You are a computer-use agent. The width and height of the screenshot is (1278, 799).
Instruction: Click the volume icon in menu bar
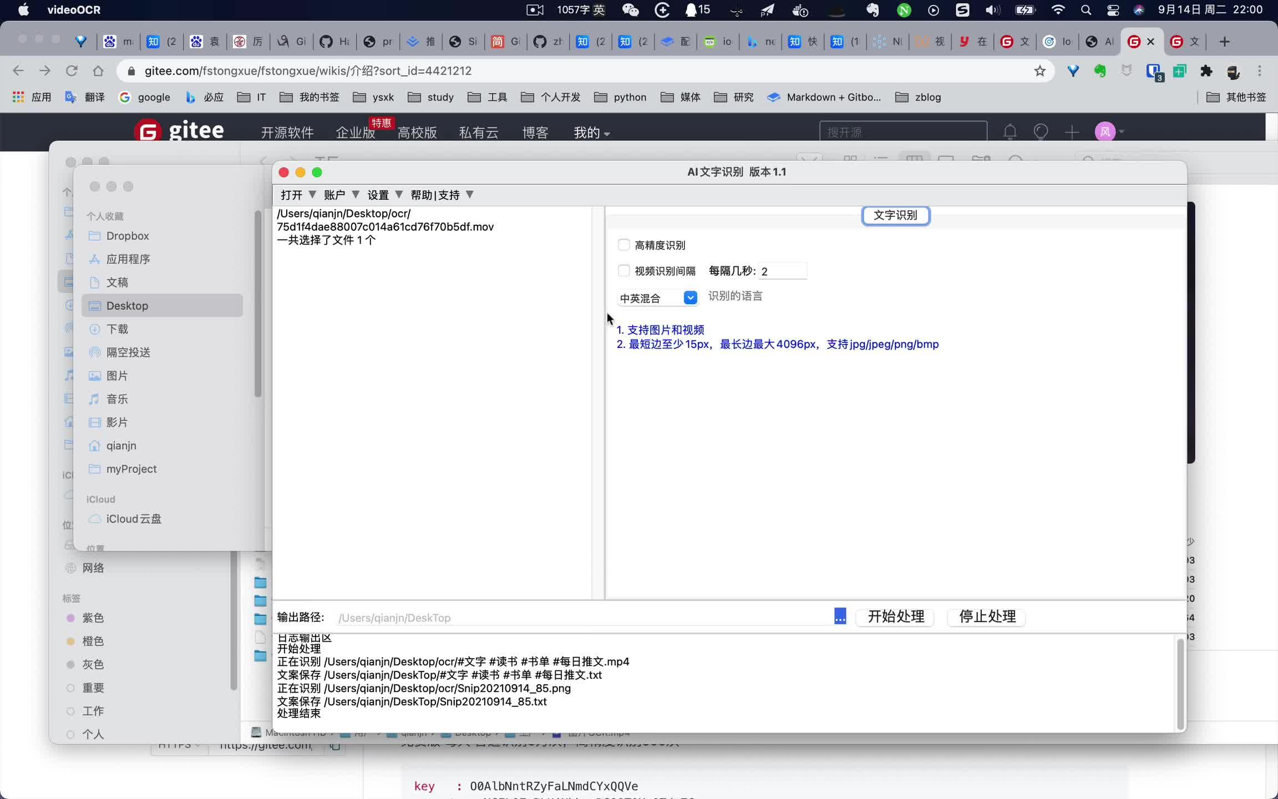992,9
